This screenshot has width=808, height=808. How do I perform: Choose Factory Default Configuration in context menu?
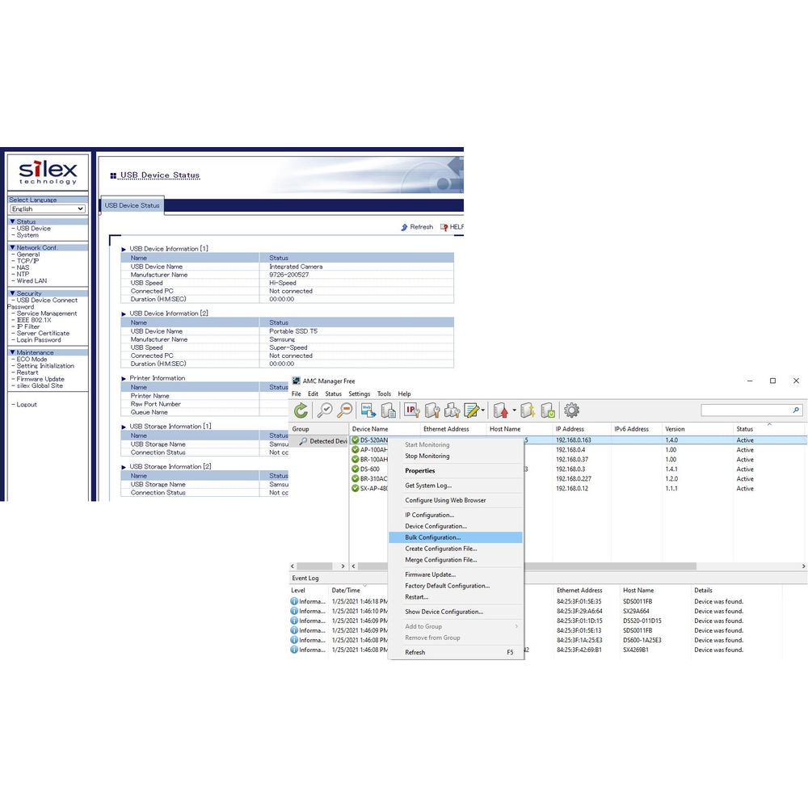point(456,586)
